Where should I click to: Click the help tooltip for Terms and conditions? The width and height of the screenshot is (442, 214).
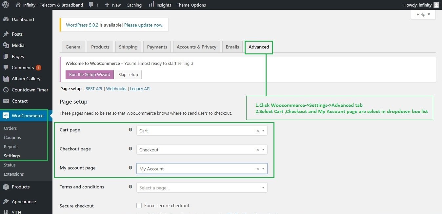point(131,187)
